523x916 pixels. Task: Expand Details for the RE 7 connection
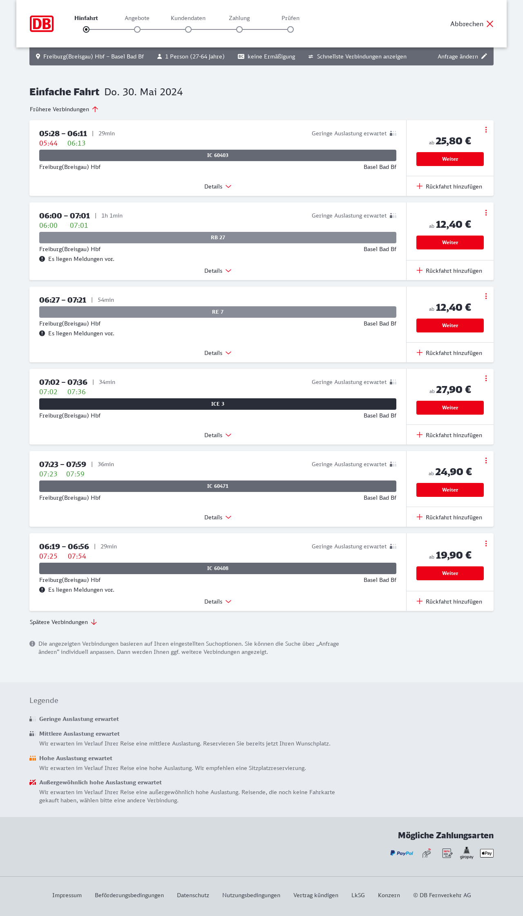click(x=218, y=353)
